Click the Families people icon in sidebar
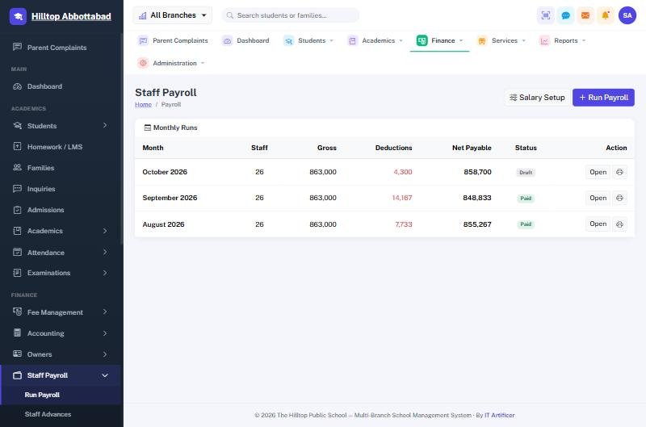Image resolution: width=646 pixels, height=427 pixels. coord(17,168)
